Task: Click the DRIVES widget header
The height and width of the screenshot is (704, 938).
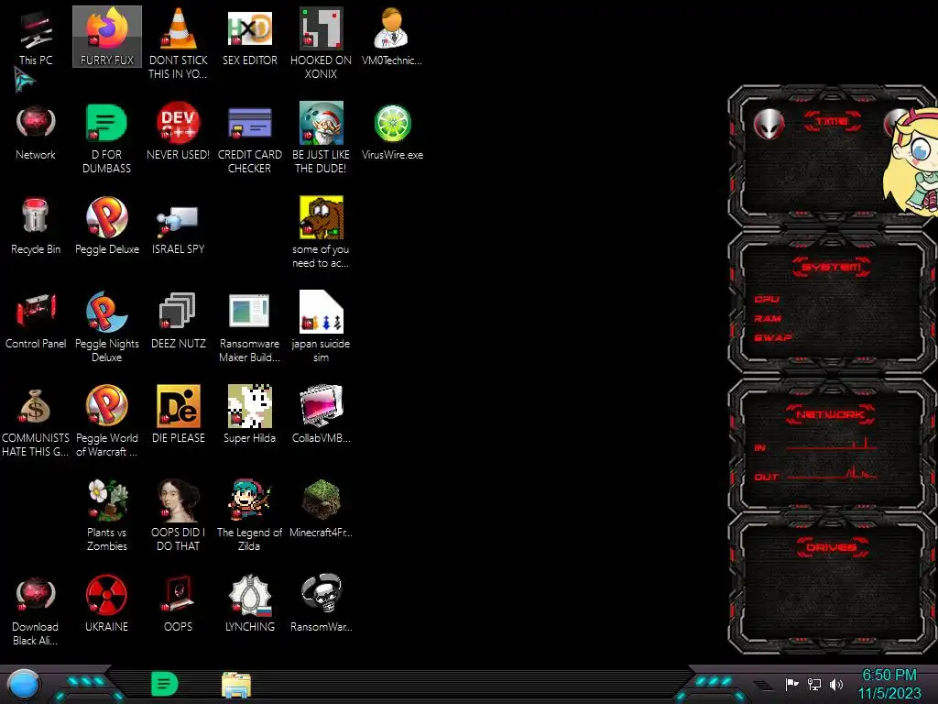Action: pos(832,547)
